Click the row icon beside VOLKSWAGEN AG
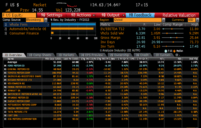The image size is (201, 128). (5, 83)
